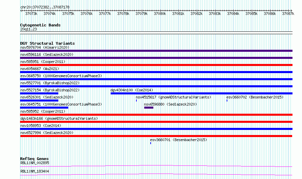Click the 37082k ruler position
The width and height of the screenshot is (302, 179).
coord(196,14)
